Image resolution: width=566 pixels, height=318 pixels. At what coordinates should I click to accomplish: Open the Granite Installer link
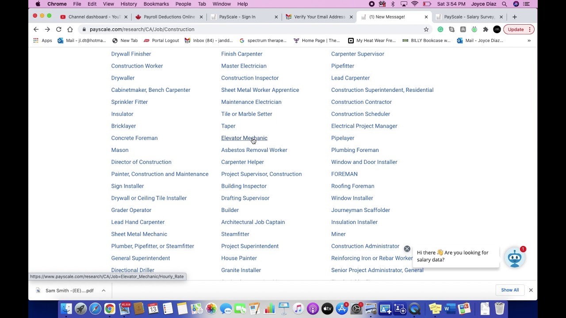(x=241, y=270)
